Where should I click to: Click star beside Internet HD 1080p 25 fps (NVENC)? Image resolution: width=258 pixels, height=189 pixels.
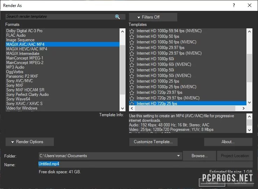pyautogui.click(x=132, y=87)
